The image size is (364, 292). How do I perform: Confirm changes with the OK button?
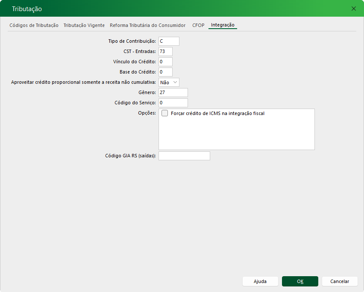click(x=300, y=281)
